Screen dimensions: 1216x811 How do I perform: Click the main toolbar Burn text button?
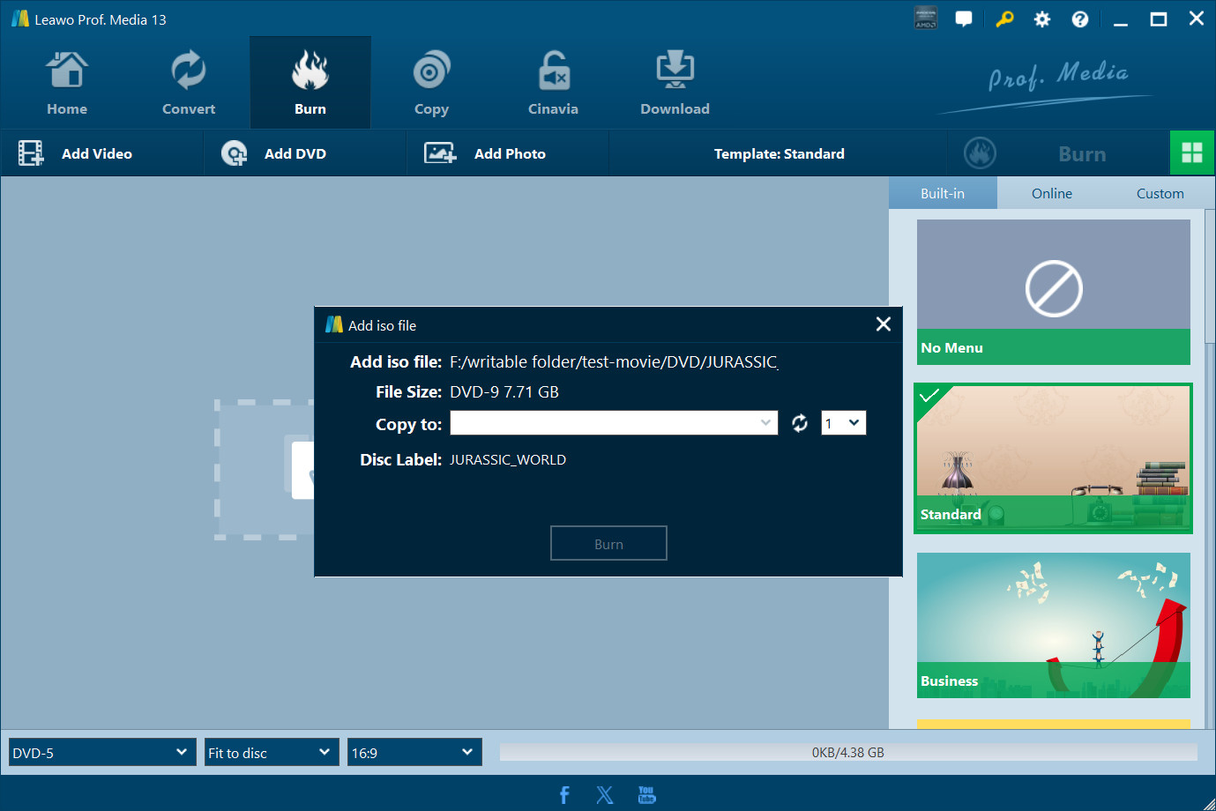point(1082,154)
